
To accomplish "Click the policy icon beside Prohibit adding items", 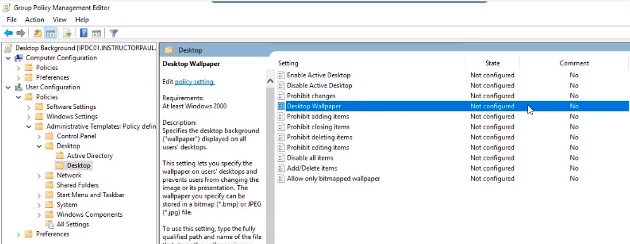I will click(x=281, y=117).
